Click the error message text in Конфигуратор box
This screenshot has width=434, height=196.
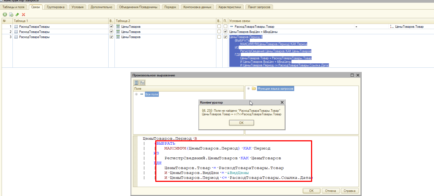pos(242,112)
